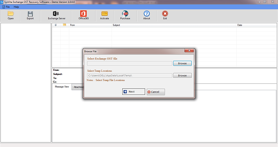Show the About information icon

147,15
